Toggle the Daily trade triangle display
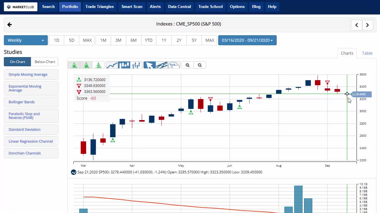Viewport: 380px width, 213px height. click(x=99, y=65)
